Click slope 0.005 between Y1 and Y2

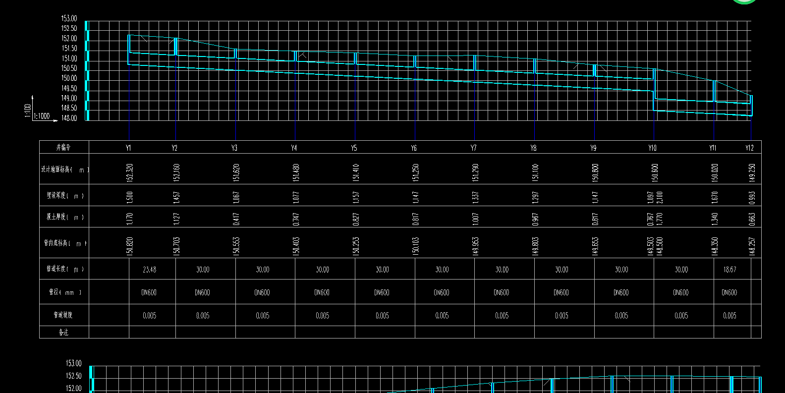(x=149, y=315)
